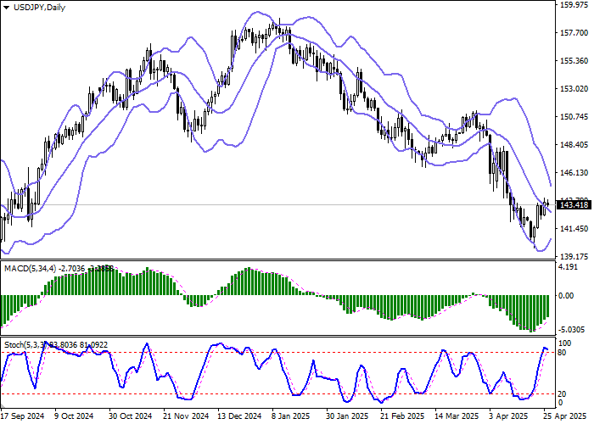The height and width of the screenshot is (424, 594).
Task: Click the 159.975 price axis label
Action: [x=574, y=5]
